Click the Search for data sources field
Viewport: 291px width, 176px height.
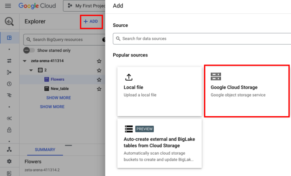coord(202,39)
